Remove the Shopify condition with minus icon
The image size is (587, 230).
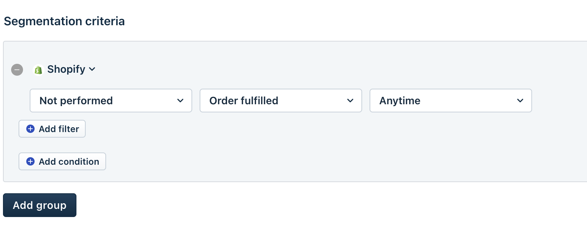17,70
